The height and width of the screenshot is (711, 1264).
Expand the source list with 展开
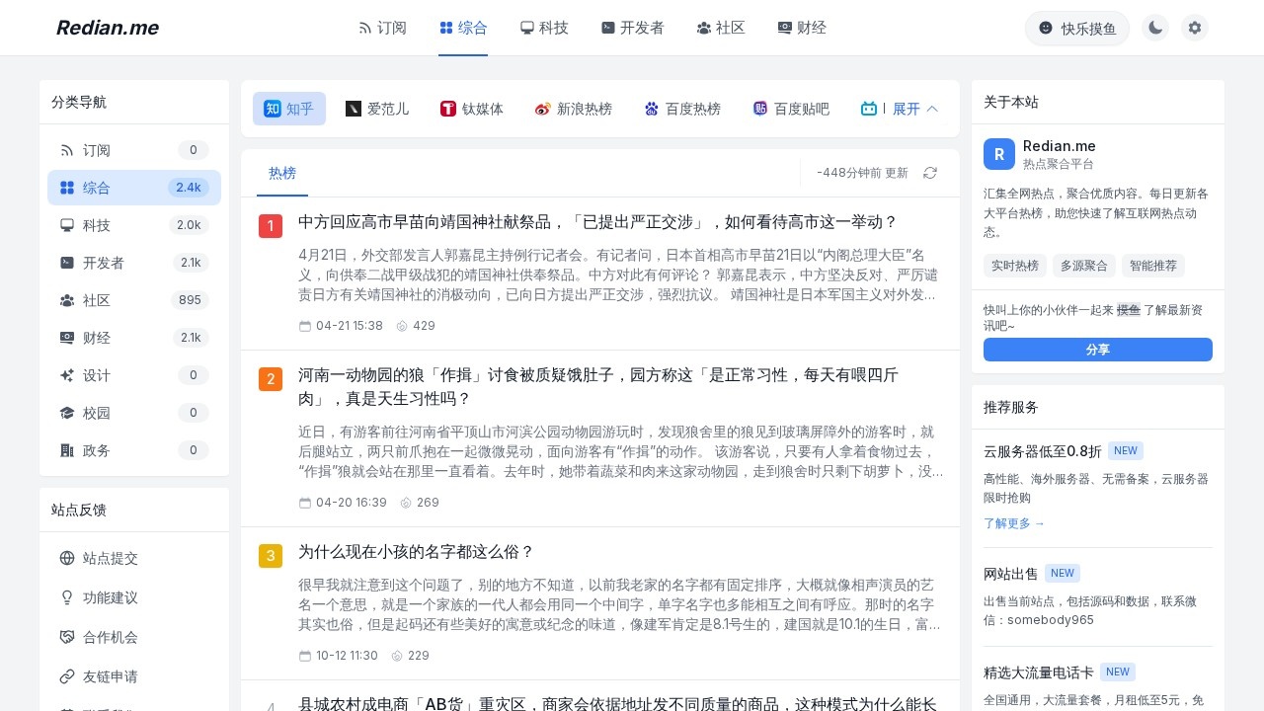pyautogui.click(x=914, y=109)
